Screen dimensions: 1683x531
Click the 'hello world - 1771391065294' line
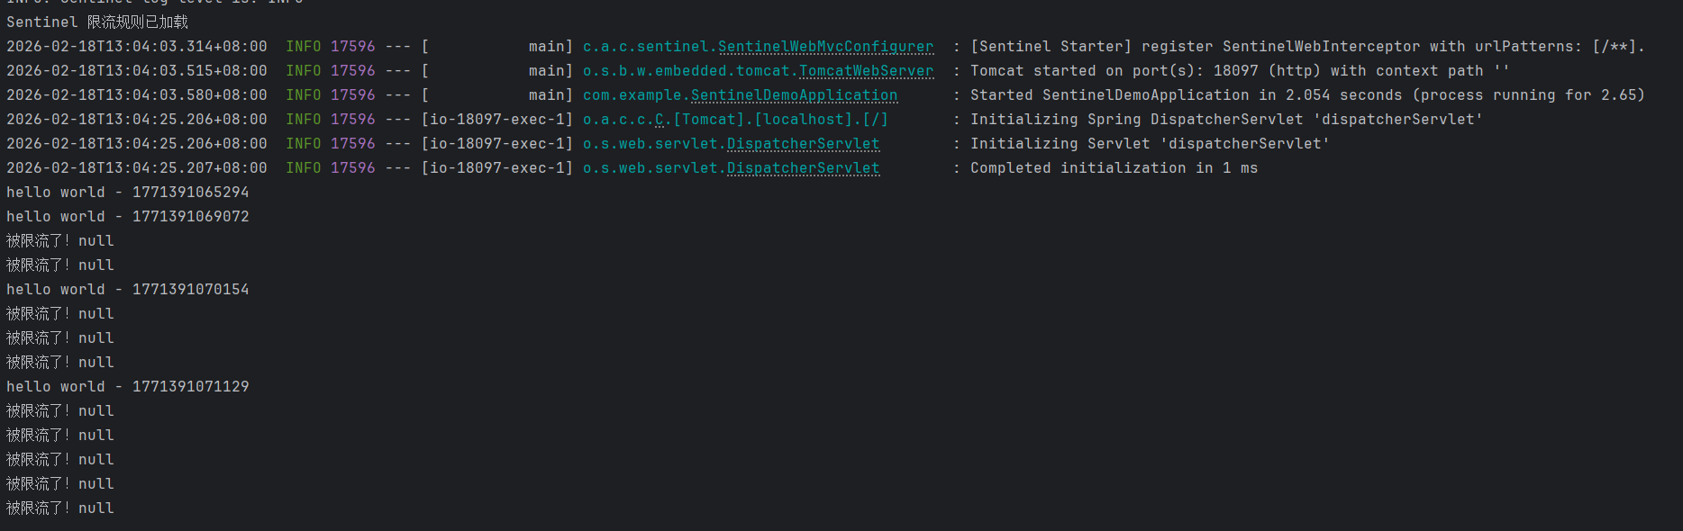127,193
